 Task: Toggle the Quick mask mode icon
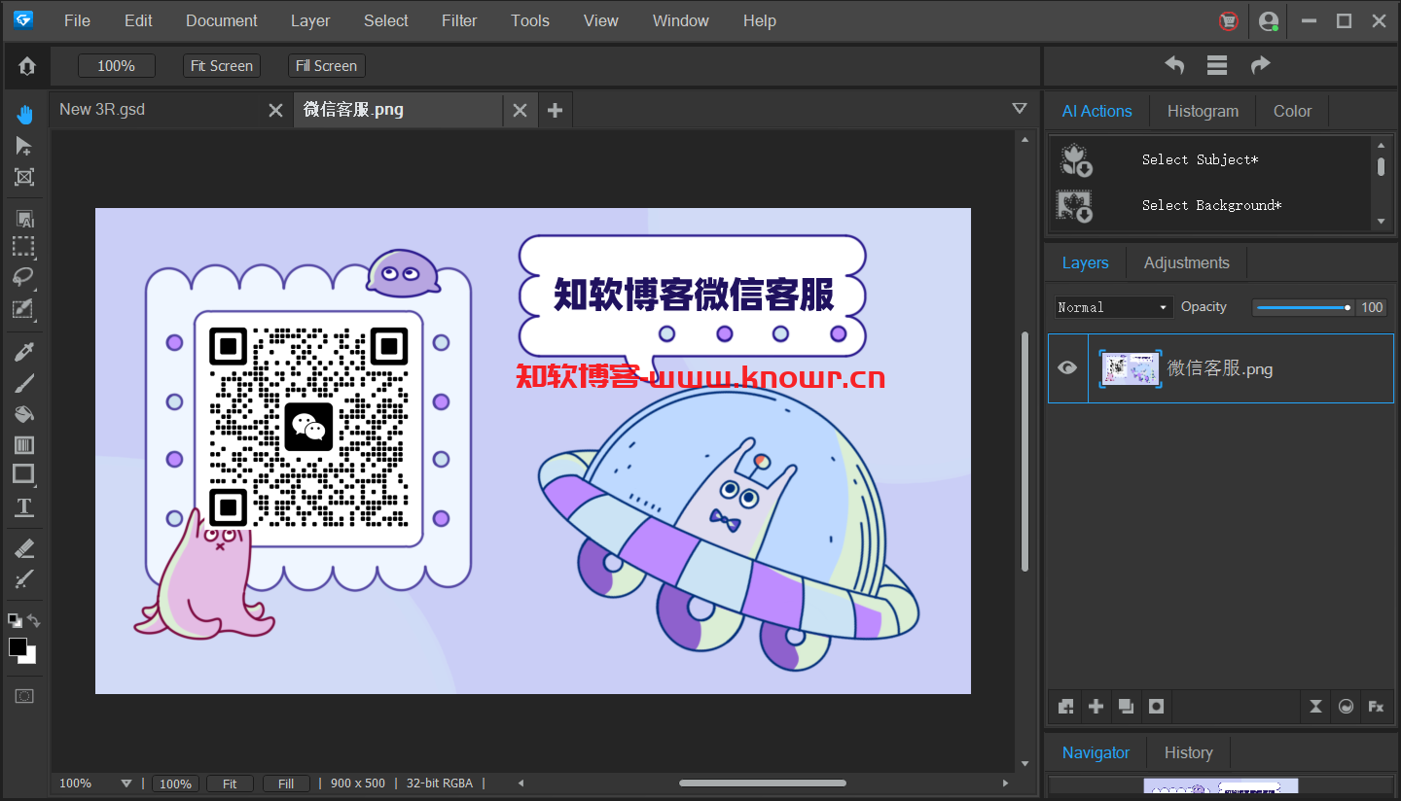pos(24,696)
